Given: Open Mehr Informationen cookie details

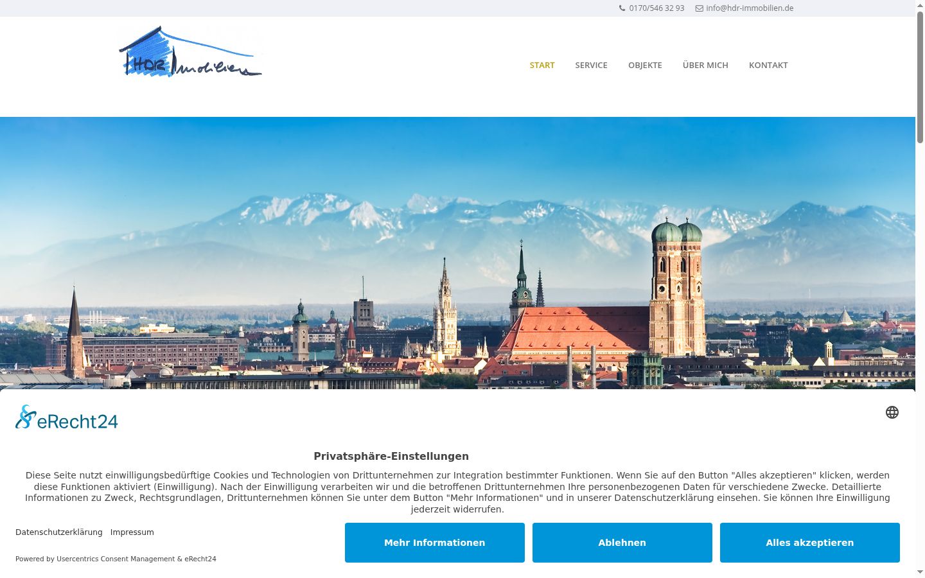Looking at the screenshot, I should [x=434, y=543].
